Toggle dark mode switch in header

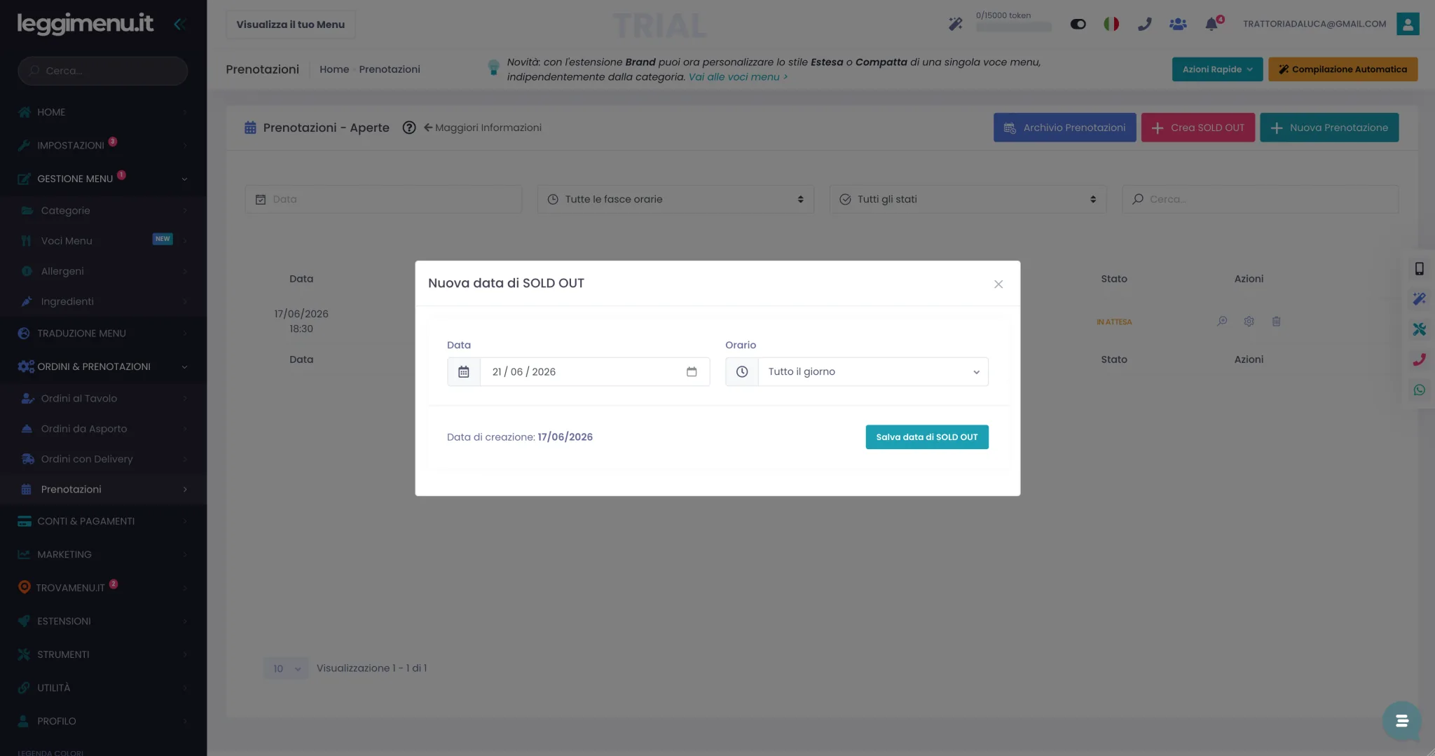(x=1078, y=24)
